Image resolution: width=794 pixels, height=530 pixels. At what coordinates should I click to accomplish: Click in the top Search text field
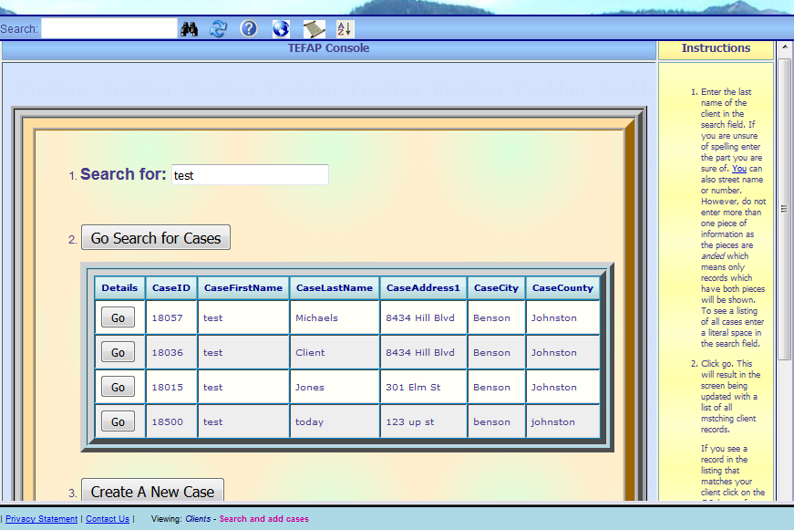(109, 29)
